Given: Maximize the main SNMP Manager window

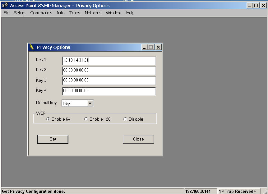Looking at the screenshot, I should (x=256, y=6).
